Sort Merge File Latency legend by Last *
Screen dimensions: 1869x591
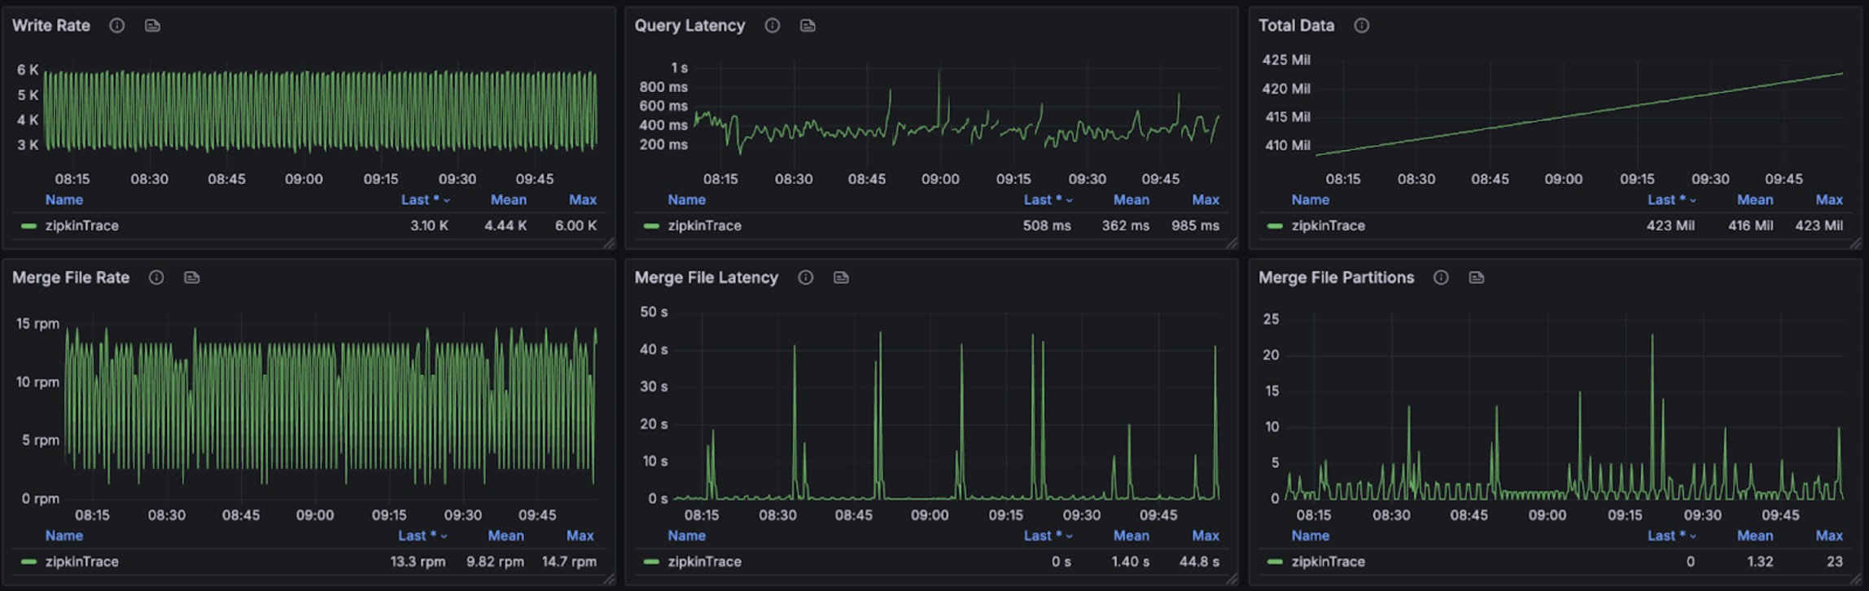point(1047,536)
